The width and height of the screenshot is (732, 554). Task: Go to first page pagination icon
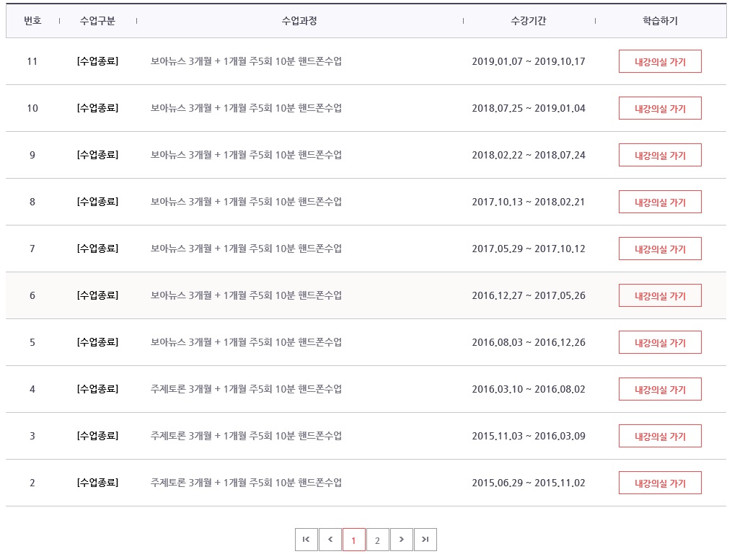[x=306, y=540]
